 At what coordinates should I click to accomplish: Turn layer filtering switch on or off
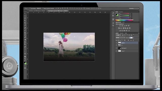tap(134, 35)
